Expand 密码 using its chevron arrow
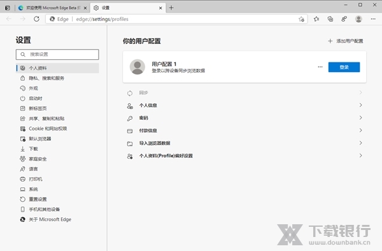382x251 pixels. tap(360, 118)
